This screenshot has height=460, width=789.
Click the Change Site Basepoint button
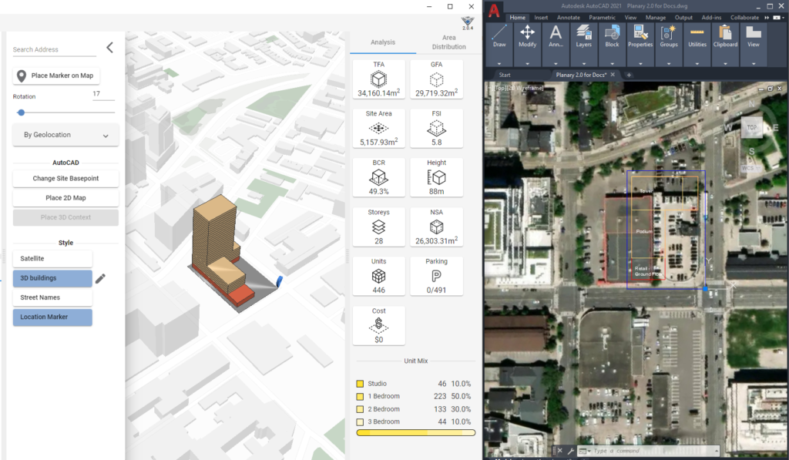(x=65, y=179)
